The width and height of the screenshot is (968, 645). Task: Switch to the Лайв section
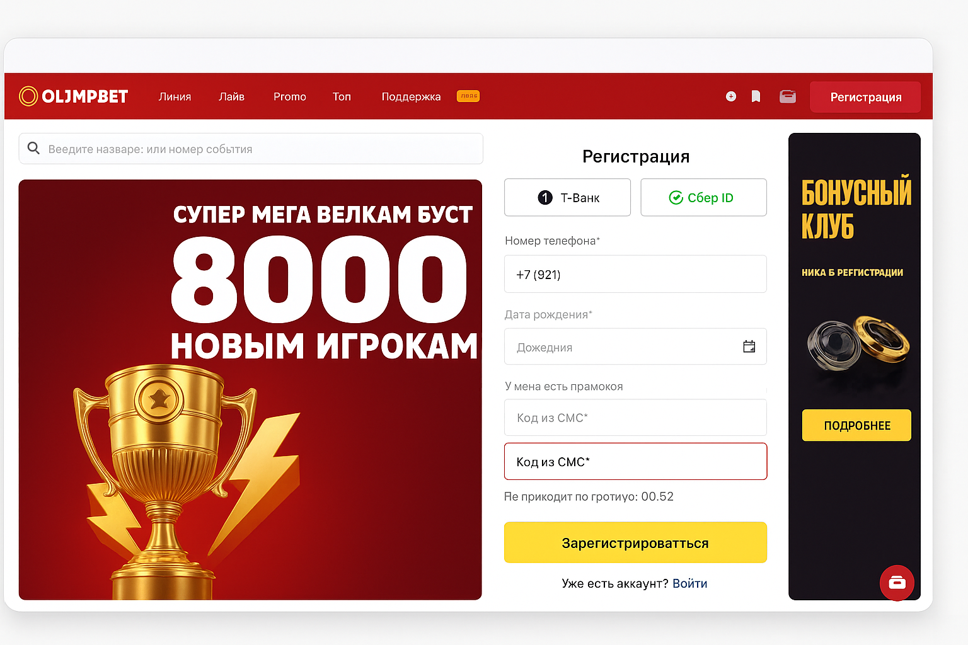pos(231,96)
